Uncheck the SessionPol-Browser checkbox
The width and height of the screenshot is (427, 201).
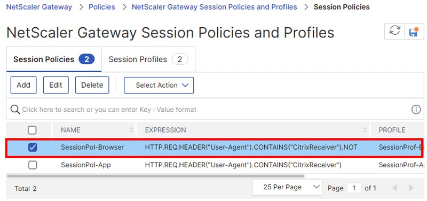tap(33, 148)
